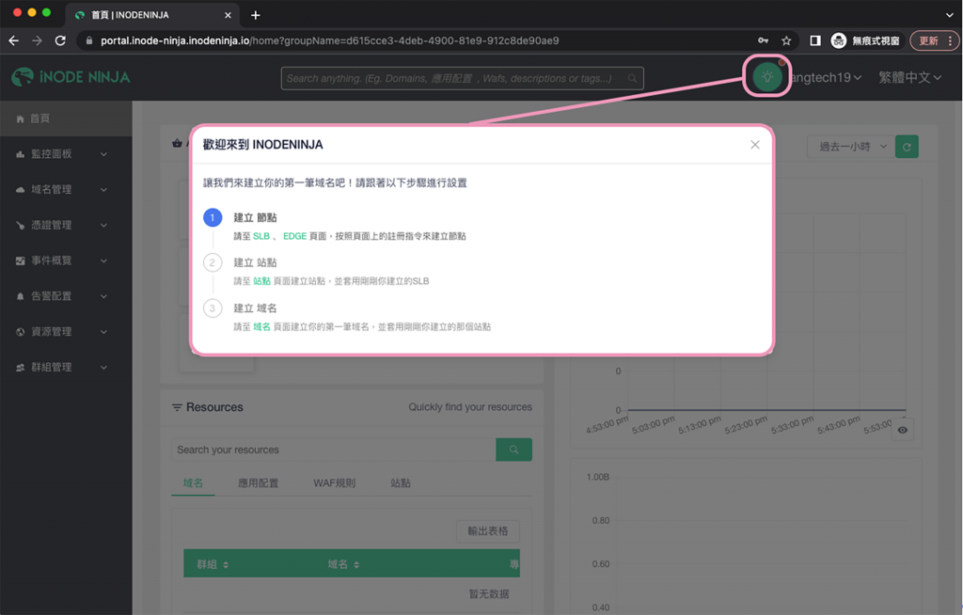The width and height of the screenshot is (963, 615).
Task: Click the Resources filter icon
Action: coord(177,407)
